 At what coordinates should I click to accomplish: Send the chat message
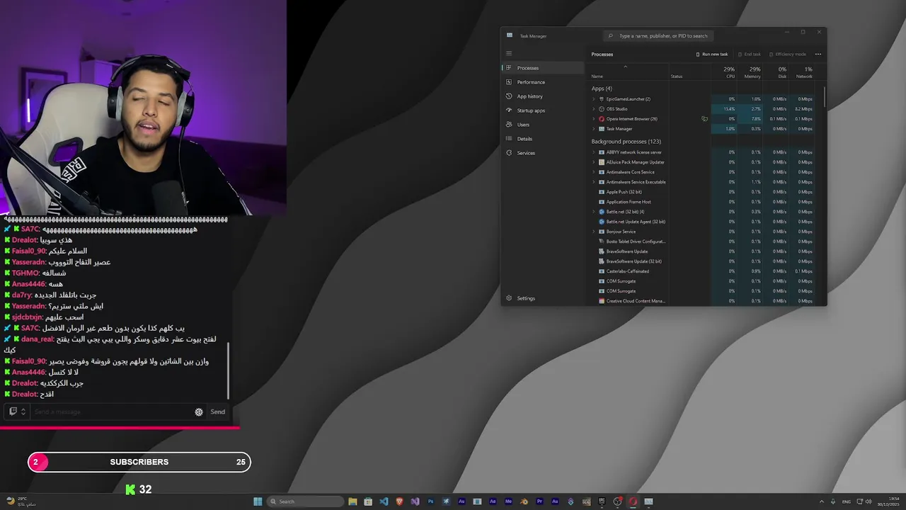pyautogui.click(x=217, y=412)
